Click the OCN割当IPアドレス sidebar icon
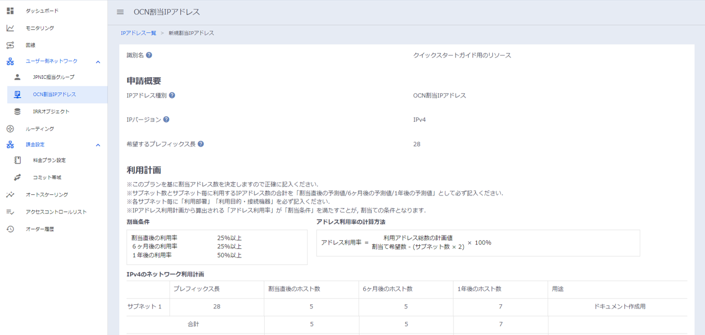705x335 pixels. (x=17, y=94)
